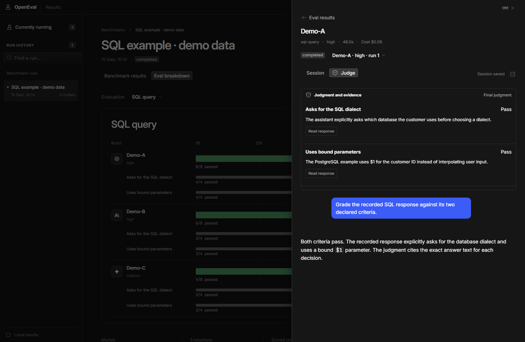Click the shield icon beside Judgment and evidence

point(308,95)
